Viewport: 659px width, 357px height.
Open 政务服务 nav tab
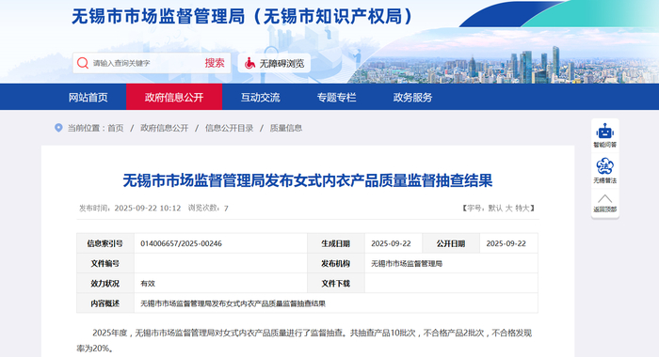coord(412,98)
